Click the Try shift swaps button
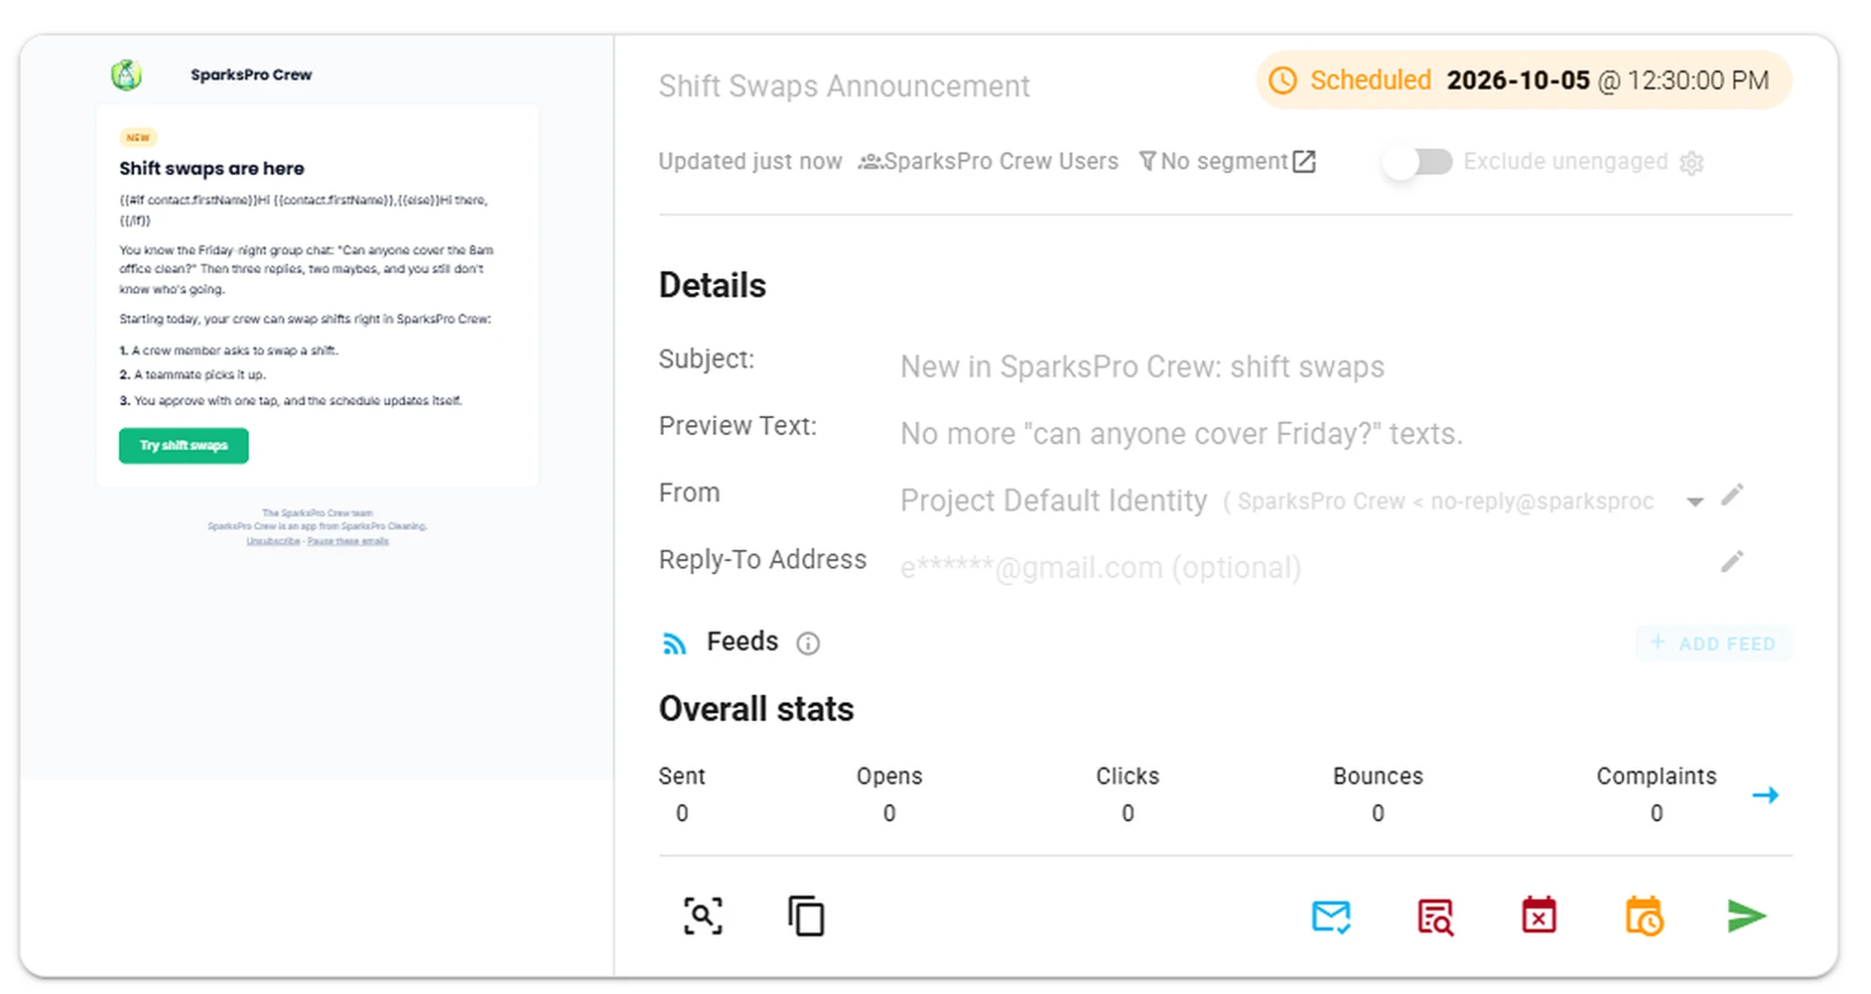The height and width of the screenshot is (994, 1871). (183, 446)
